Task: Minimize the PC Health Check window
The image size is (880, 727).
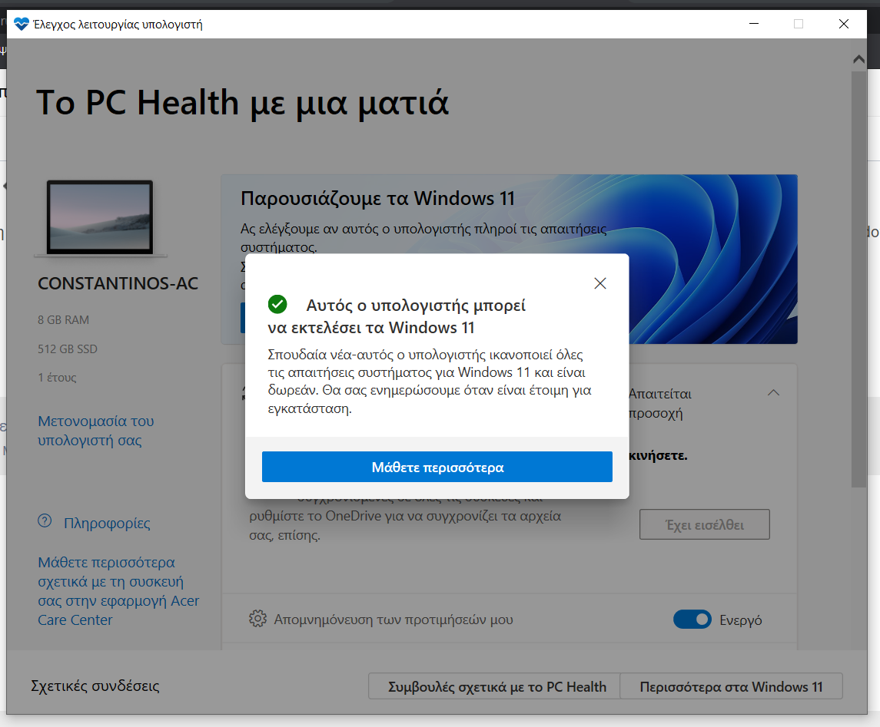Action: tap(754, 24)
